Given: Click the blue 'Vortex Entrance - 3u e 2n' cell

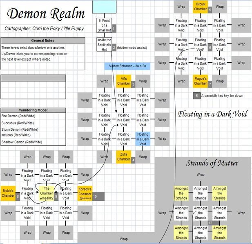Looking at the screenshot, I should tap(127, 66).
